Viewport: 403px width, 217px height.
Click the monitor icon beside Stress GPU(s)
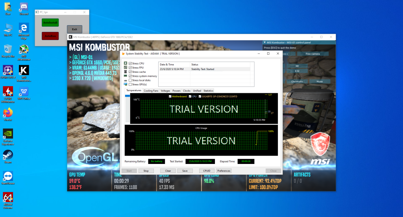tap(126, 84)
